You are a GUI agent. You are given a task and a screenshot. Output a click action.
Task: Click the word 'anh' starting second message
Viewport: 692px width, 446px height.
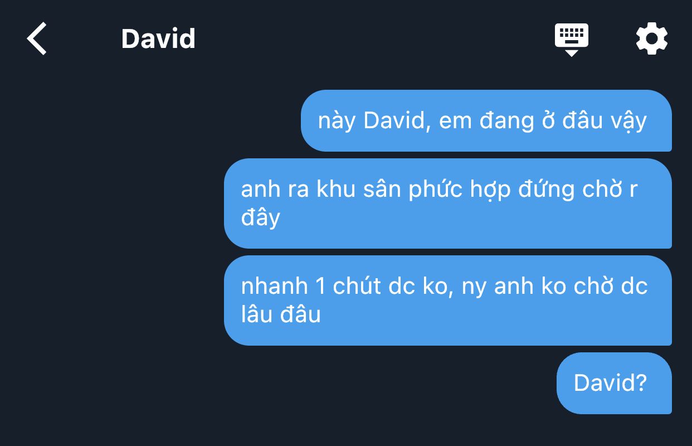[x=260, y=190]
